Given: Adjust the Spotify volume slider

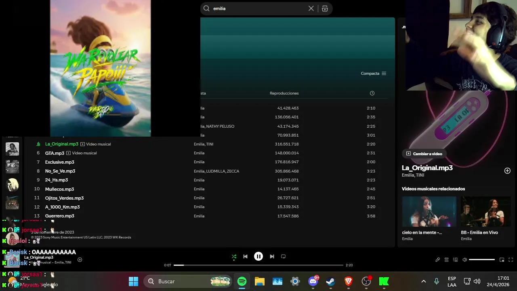Looking at the screenshot, I should 482,259.
